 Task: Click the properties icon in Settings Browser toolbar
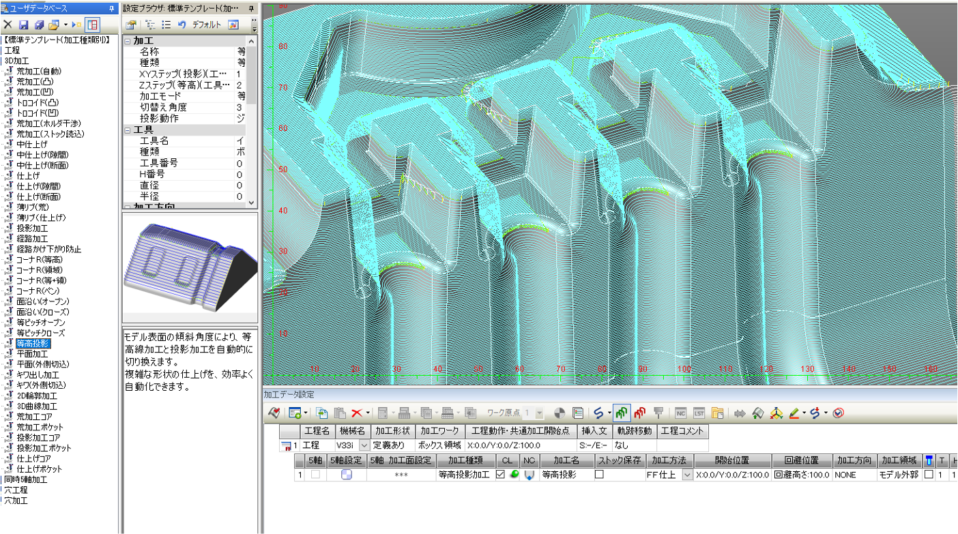tap(131, 25)
